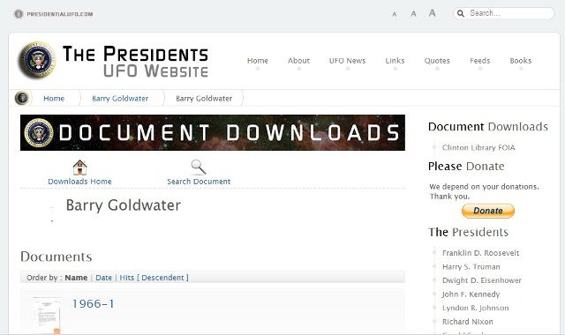Open the Quotes menu item
The height and width of the screenshot is (335, 565).
click(437, 61)
